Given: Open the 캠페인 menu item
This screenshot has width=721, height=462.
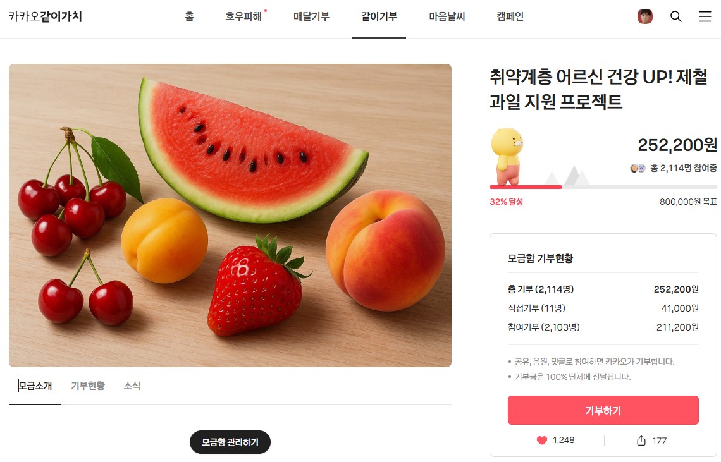Looking at the screenshot, I should tap(510, 16).
